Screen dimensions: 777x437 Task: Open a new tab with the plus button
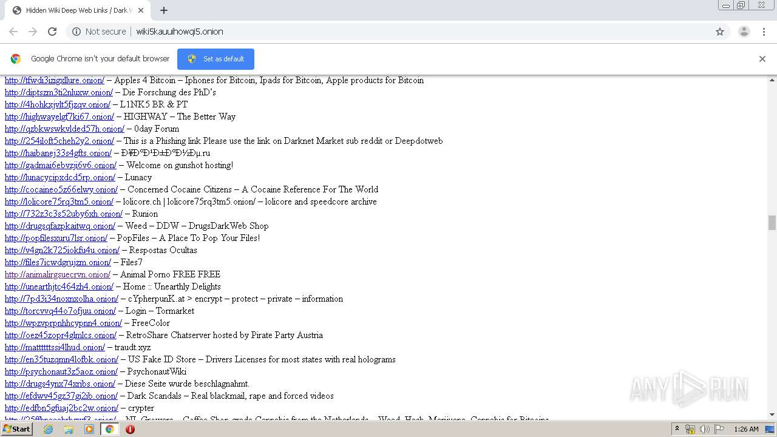tap(164, 10)
